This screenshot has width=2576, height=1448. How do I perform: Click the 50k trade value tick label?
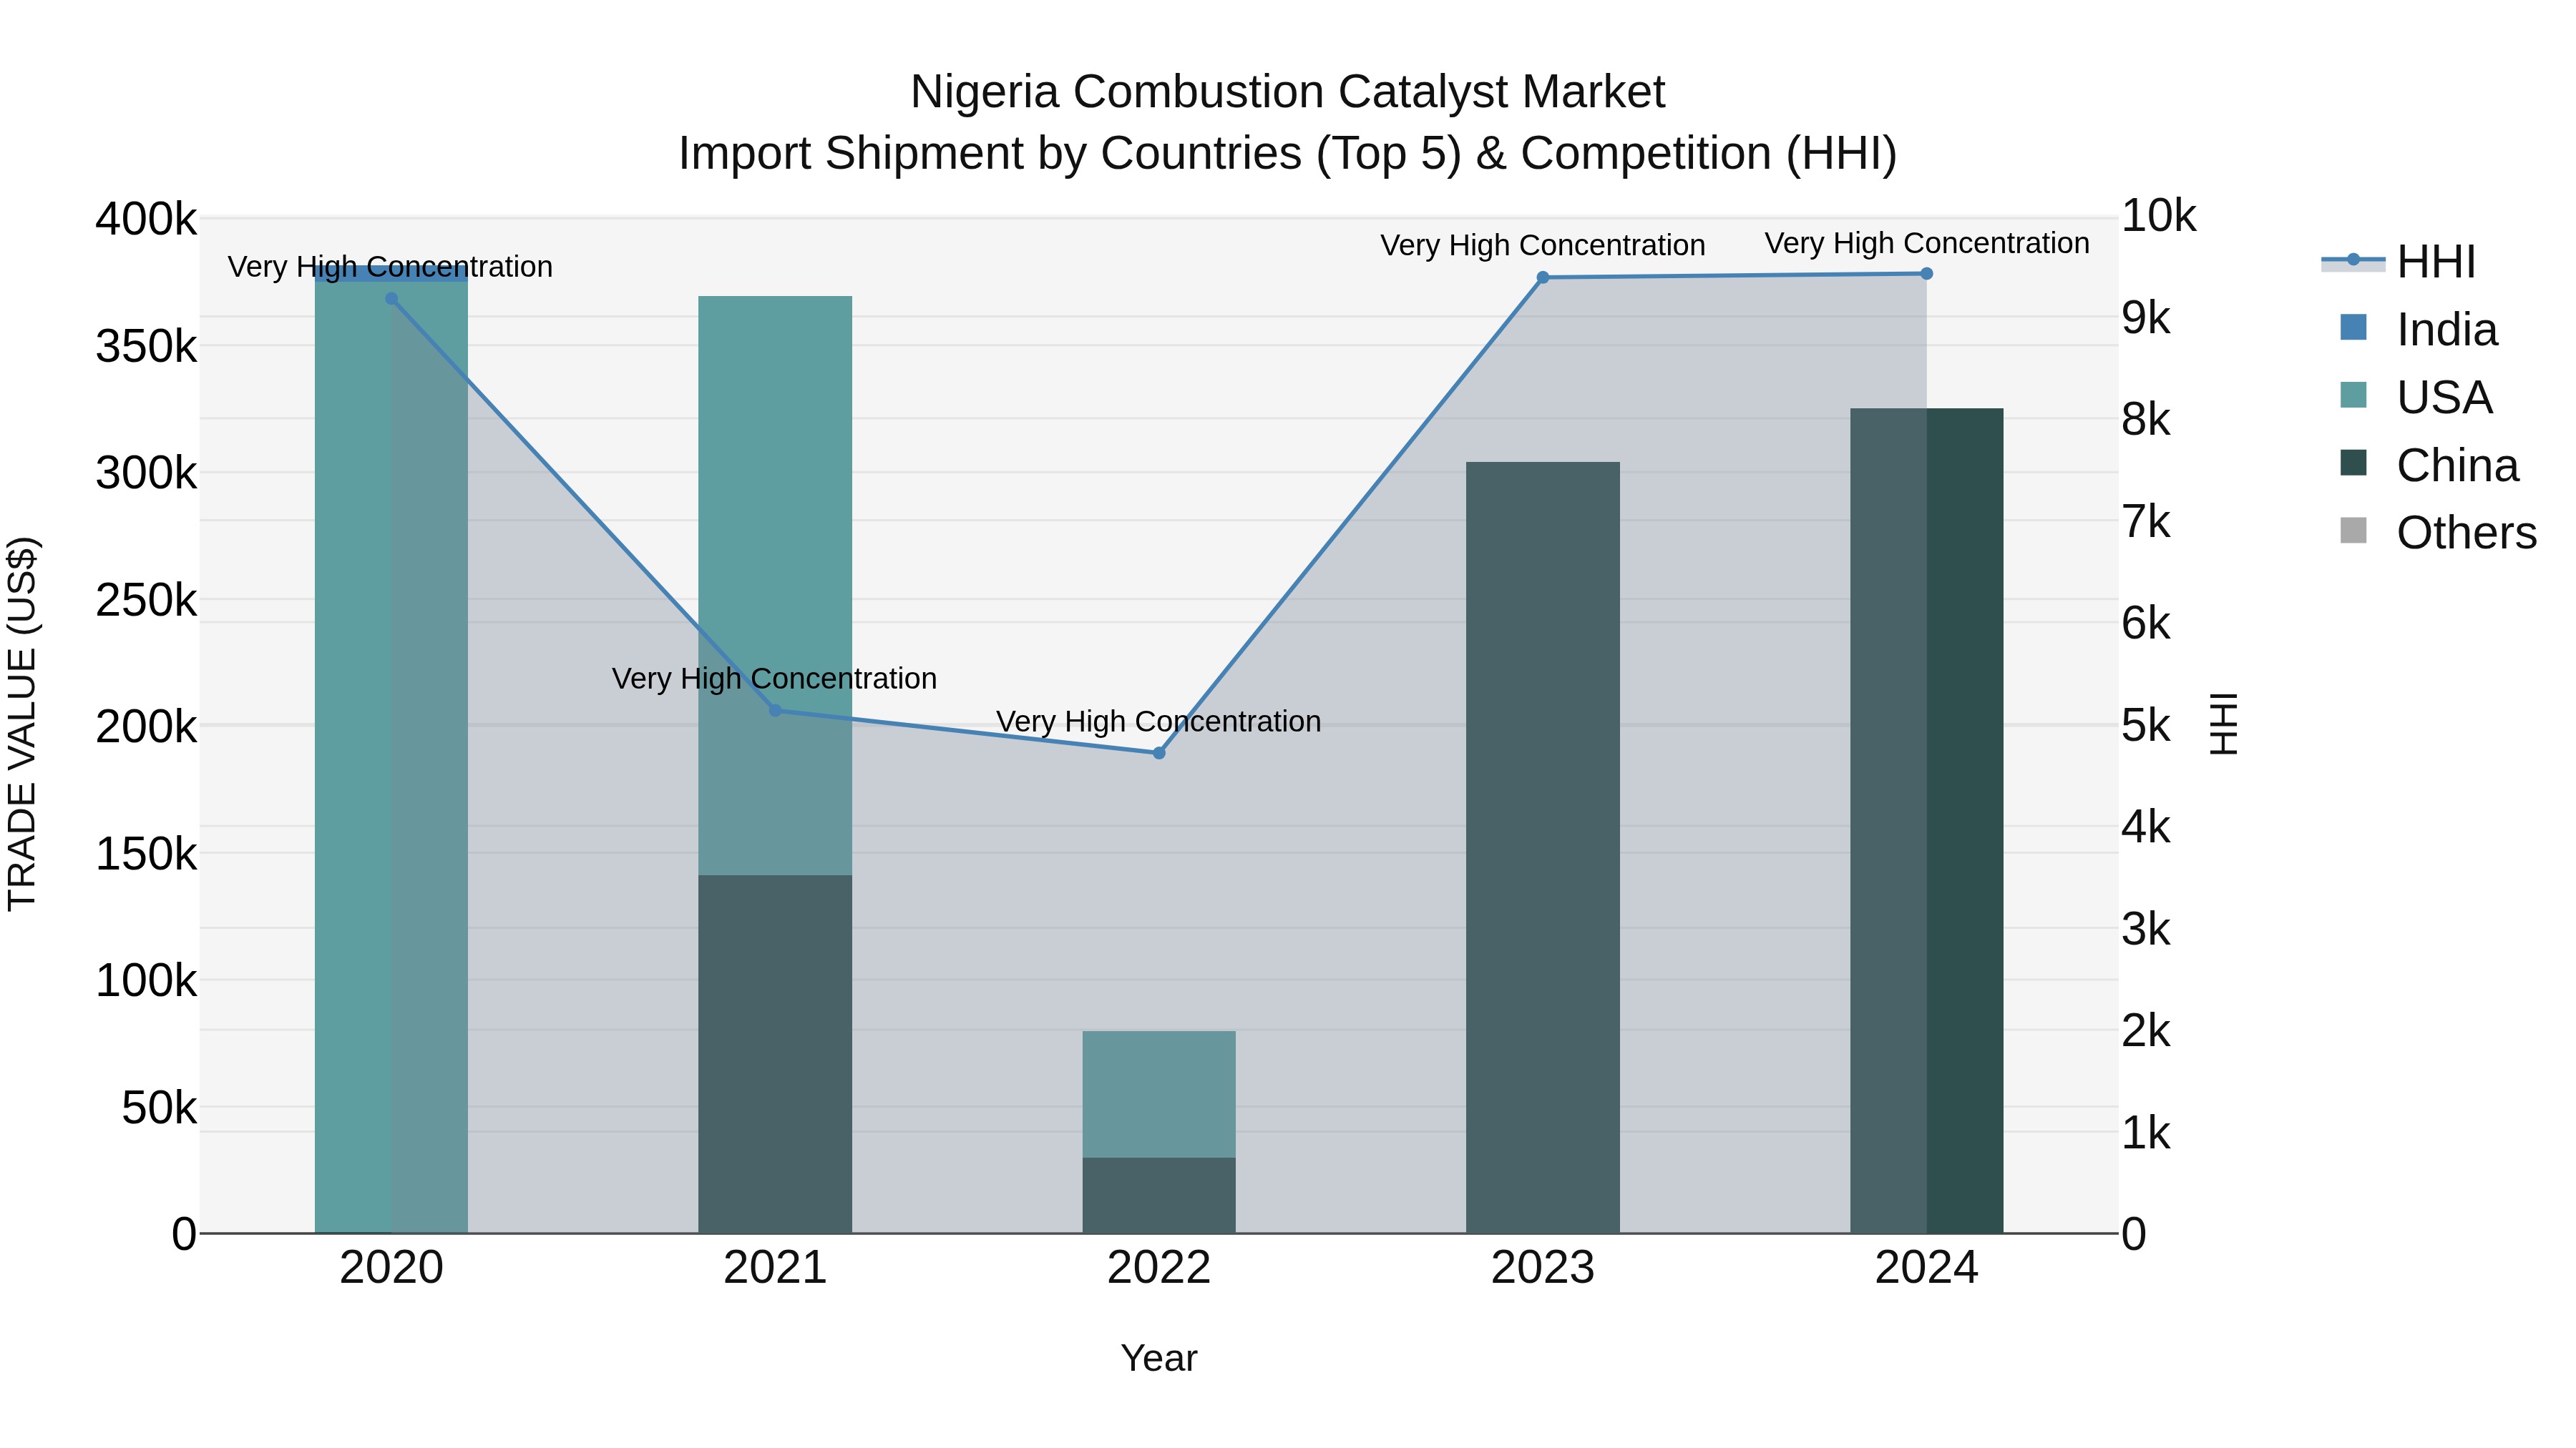[x=159, y=1108]
